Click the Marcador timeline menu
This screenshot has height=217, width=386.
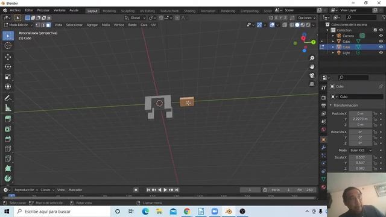[x=75, y=190]
